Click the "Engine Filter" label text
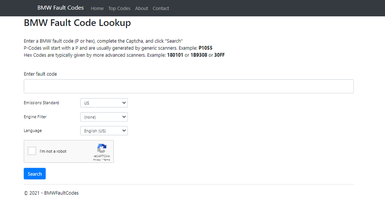This screenshot has width=385, height=212. point(35,117)
